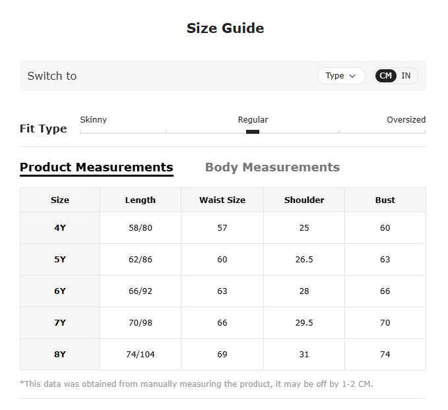Open the Type dropdown

coord(341,76)
